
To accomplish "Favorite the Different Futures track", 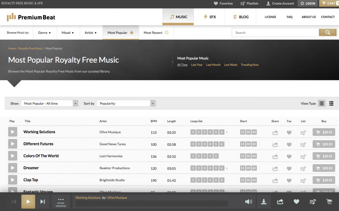I will [x=289, y=145].
